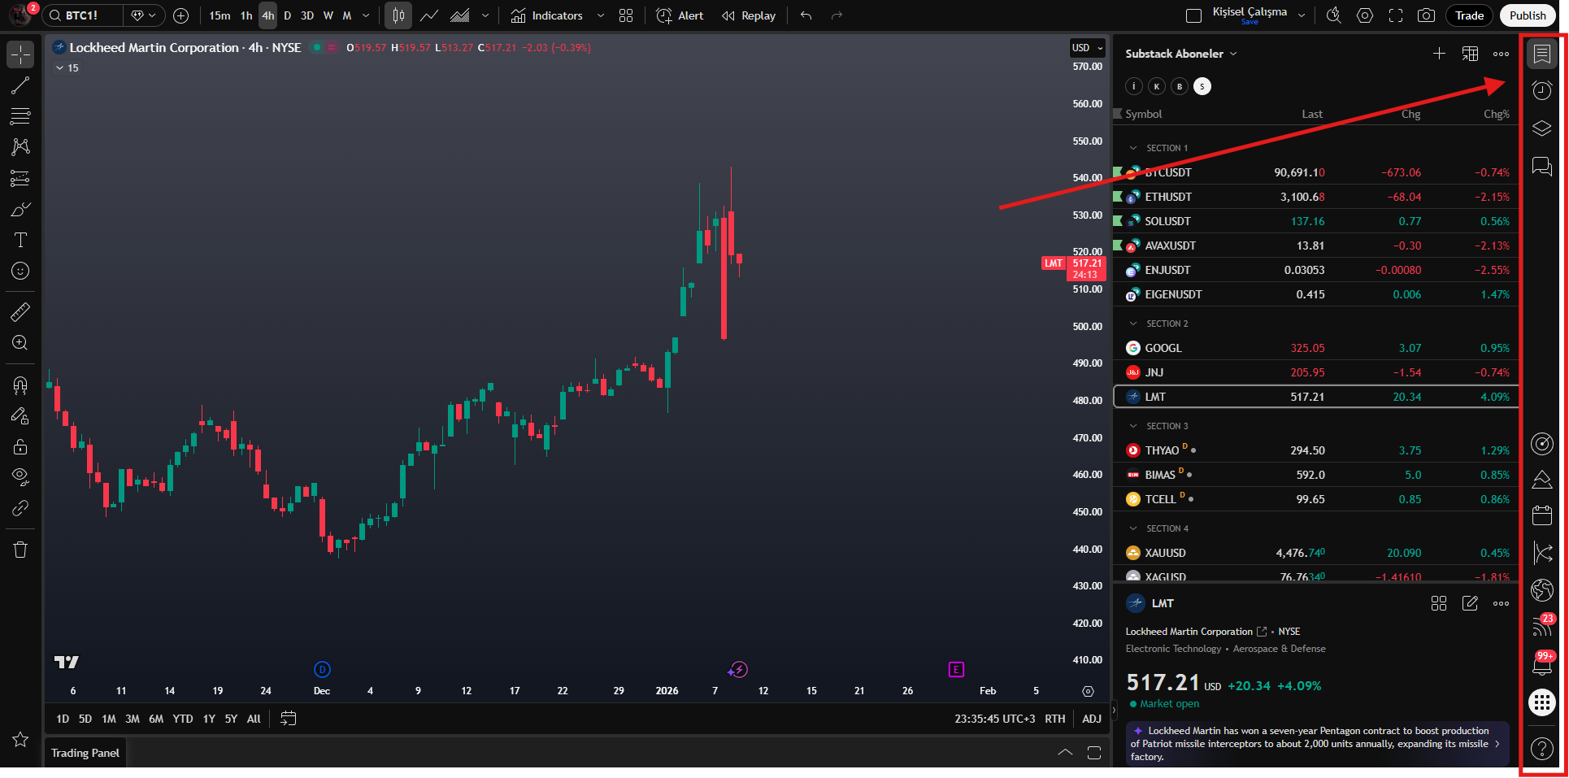The image size is (1569, 778).
Task: Create an Alert
Action: [x=680, y=15]
